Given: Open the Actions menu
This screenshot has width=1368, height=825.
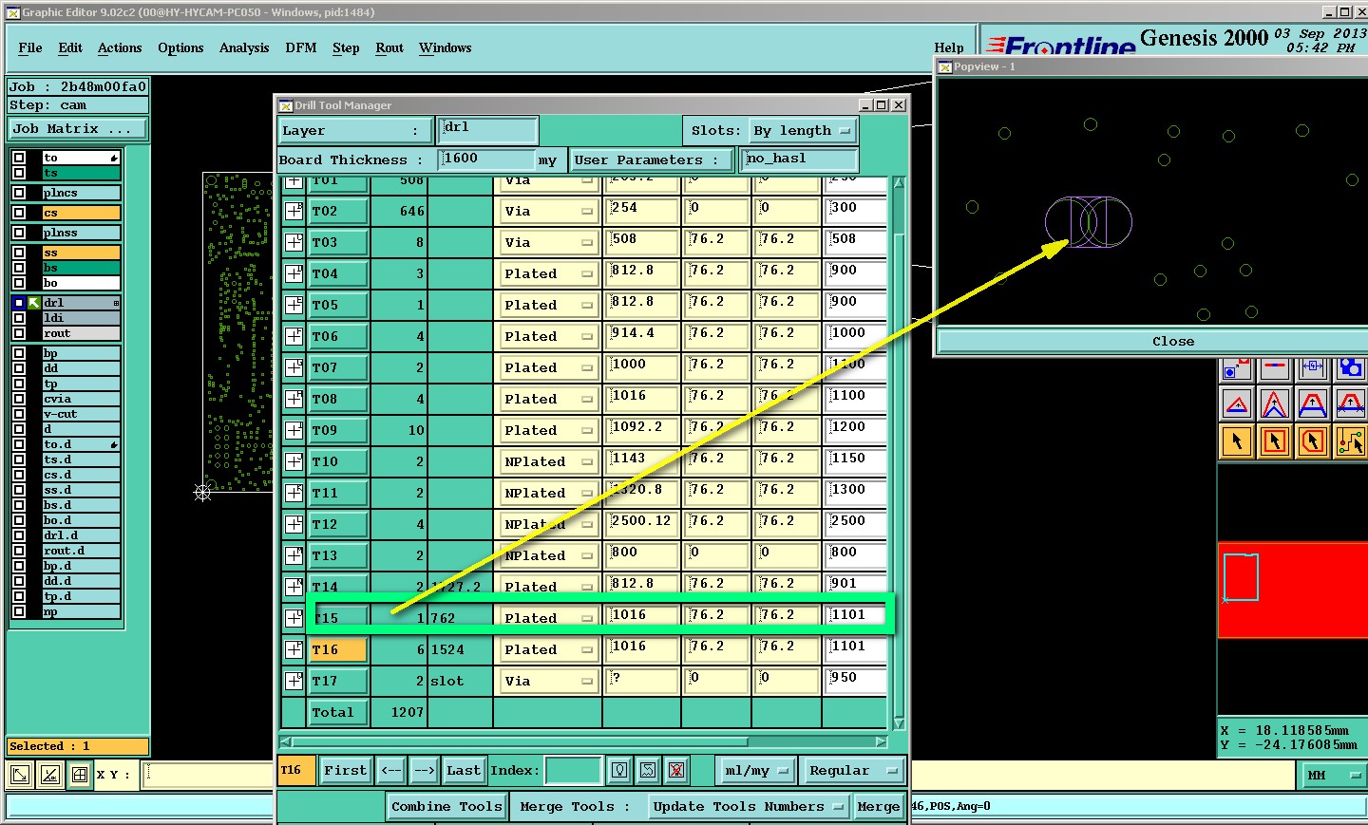Looking at the screenshot, I should click(120, 47).
